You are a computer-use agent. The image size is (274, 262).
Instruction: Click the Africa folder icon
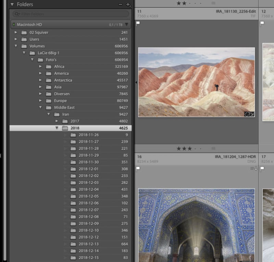coord(49,66)
